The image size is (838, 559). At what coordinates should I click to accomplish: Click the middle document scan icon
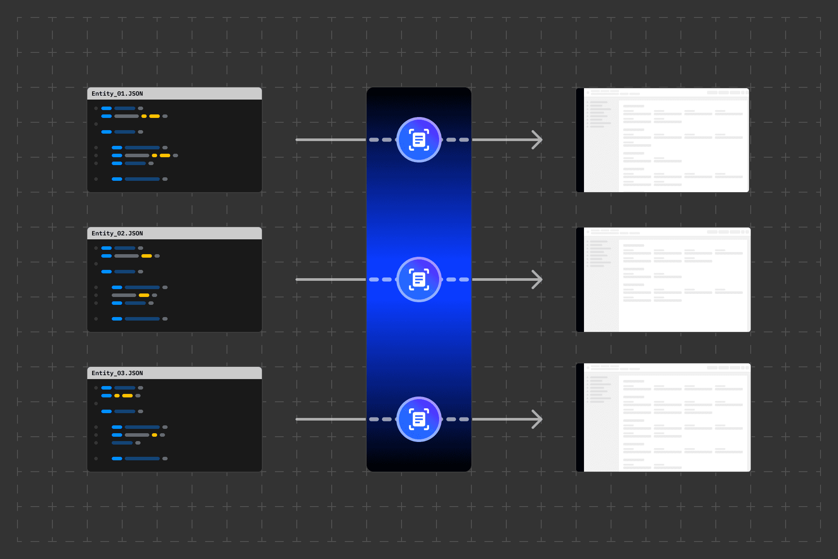[419, 279]
